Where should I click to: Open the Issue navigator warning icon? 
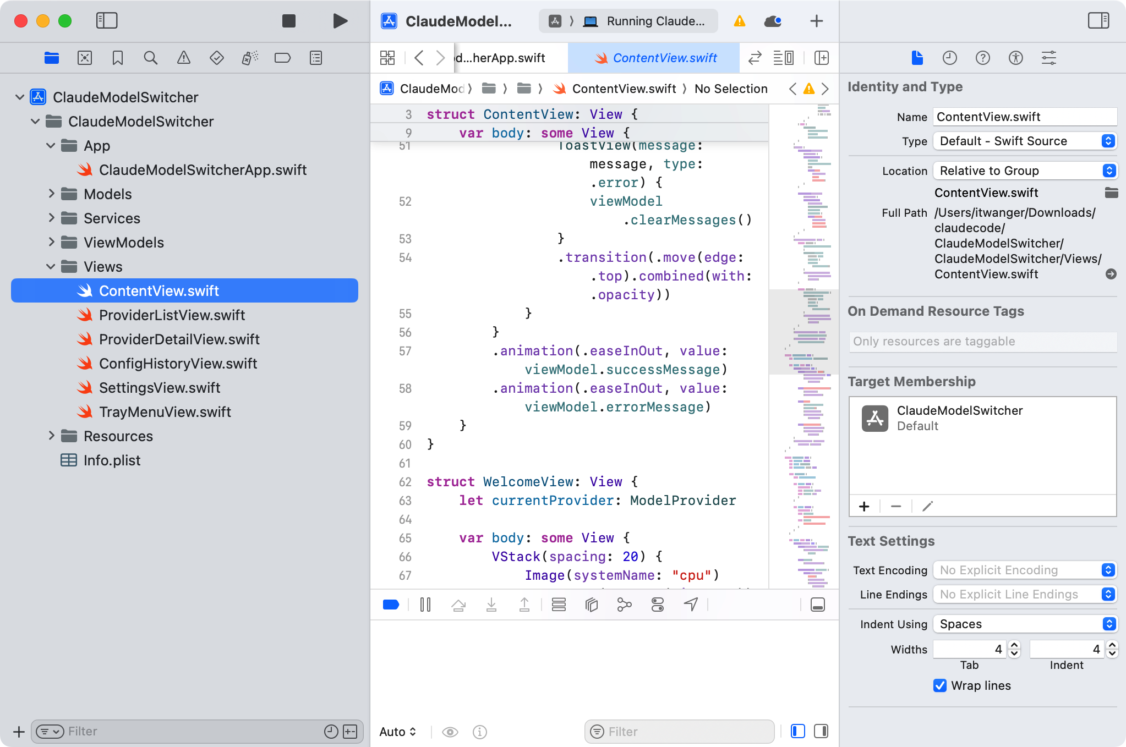click(183, 58)
